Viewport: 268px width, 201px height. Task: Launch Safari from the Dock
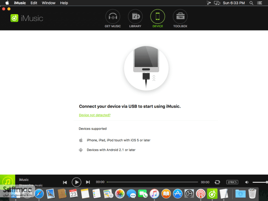coord(39,194)
